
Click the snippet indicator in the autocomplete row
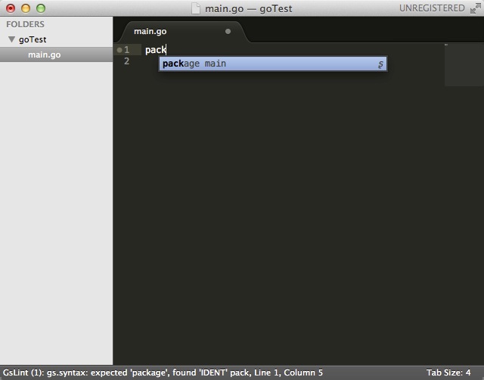(380, 64)
